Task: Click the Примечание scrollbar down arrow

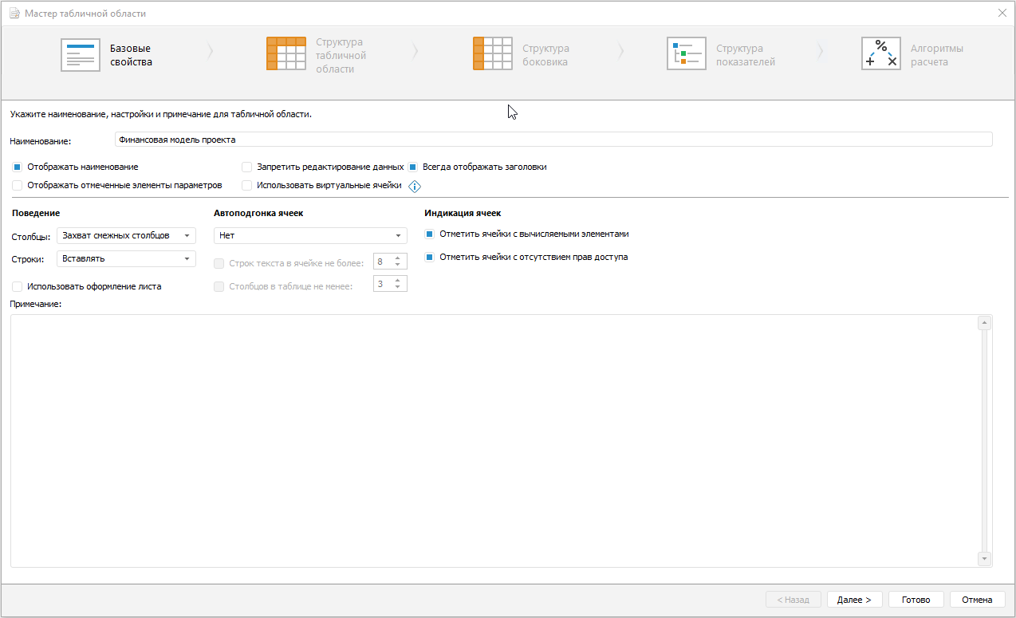Action: (984, 559)
